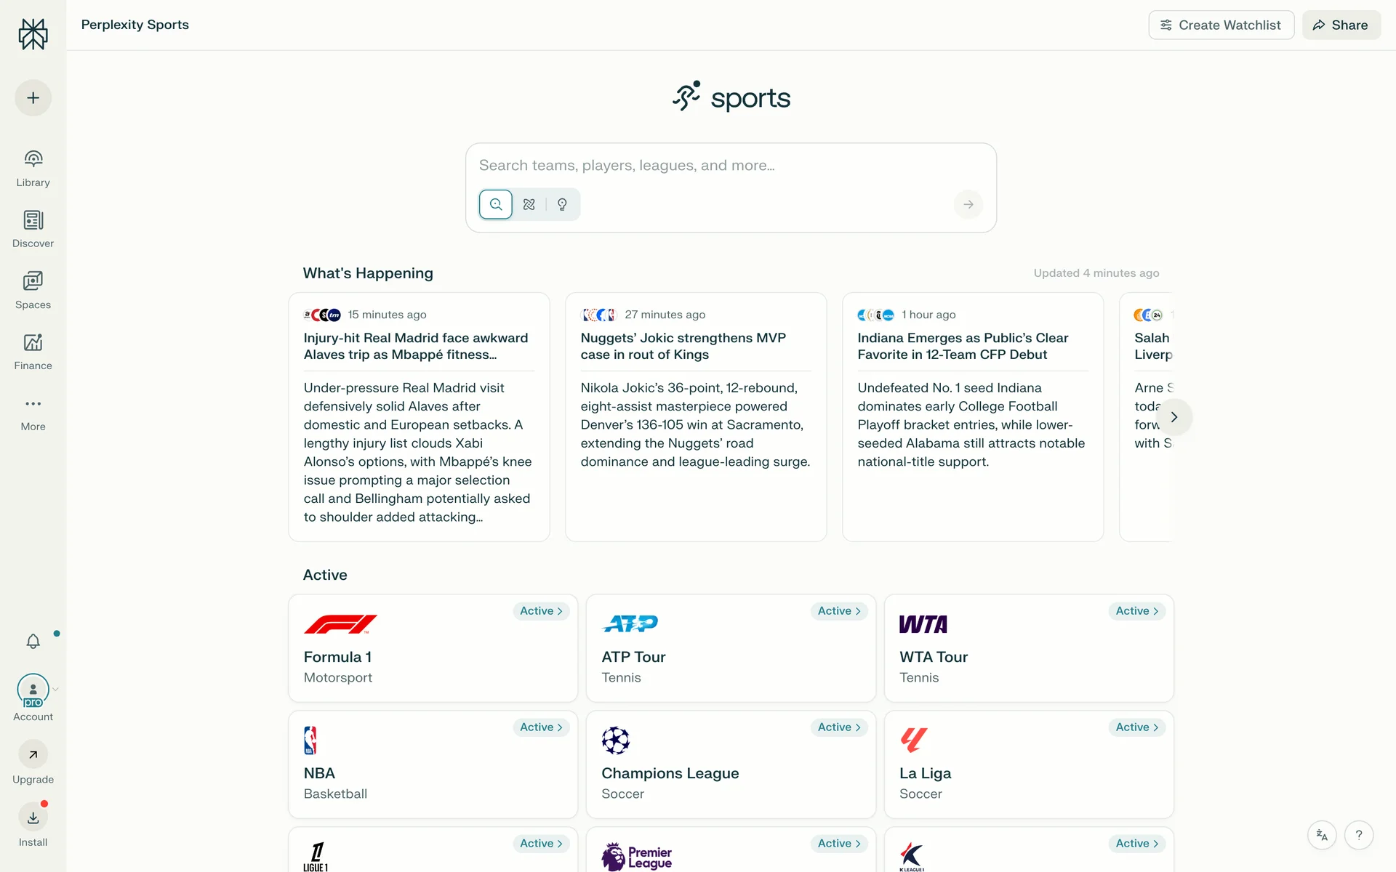The width and height of the screenshot is (1396, 872).
Task: Click the Install download icon
Action: point(33,817)
